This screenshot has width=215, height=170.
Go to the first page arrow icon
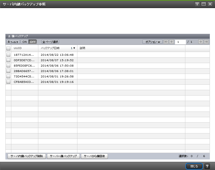166,42
